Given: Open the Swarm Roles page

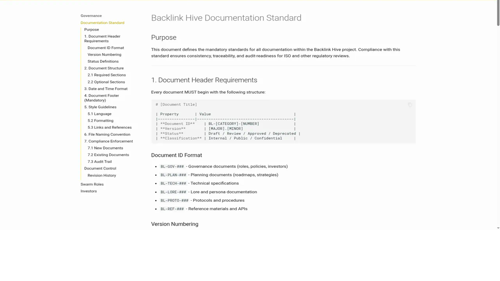Looking at the screenshot, I should [92, 184].
